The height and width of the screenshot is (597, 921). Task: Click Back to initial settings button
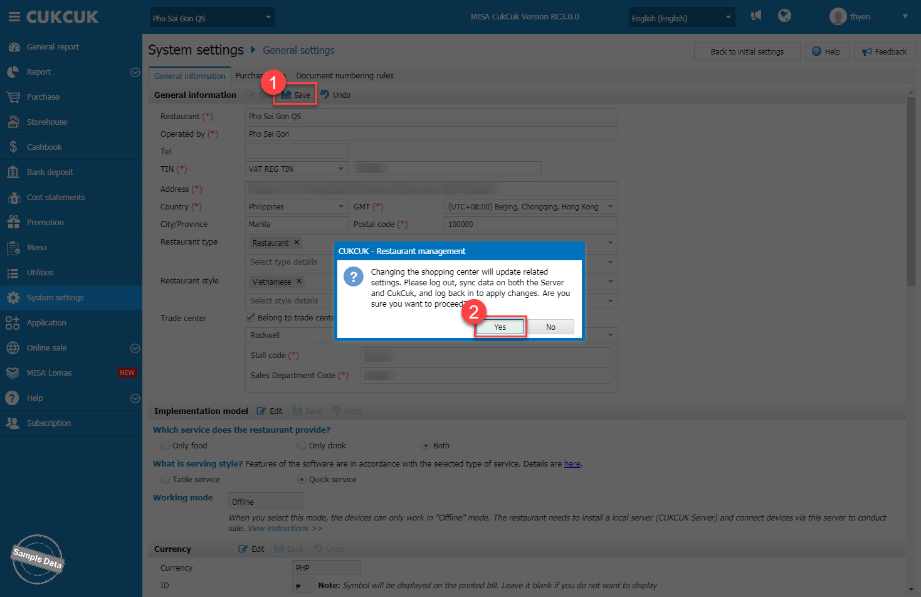tap(747, 51)
